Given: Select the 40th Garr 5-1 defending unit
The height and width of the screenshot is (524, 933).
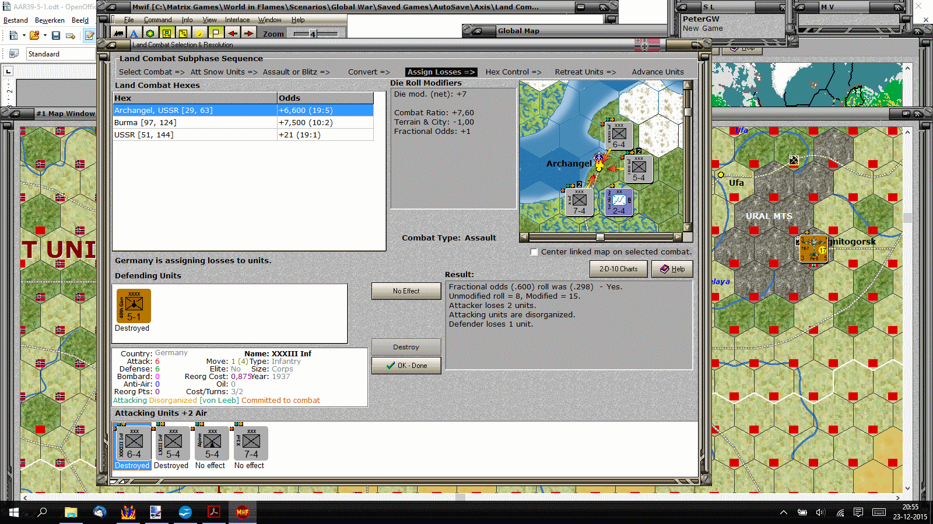Looking at the screenshot, I should tap(134, 306).
